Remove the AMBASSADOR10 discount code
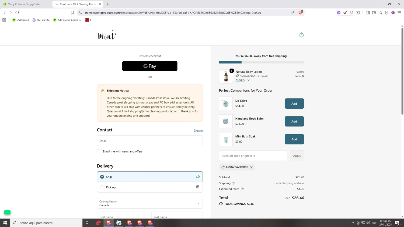Image resolution: width=404 pixels, height=227 pixels. 251,167
